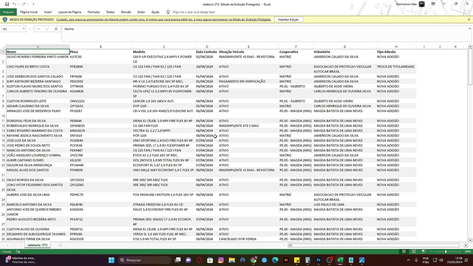The height and width of the screenshot is (266, 473).
Task: Click the zoom in plus button
Action: 460,252
